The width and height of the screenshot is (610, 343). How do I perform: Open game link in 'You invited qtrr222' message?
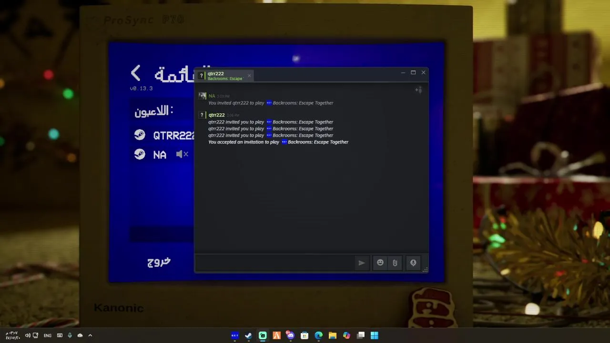(300, 103)
